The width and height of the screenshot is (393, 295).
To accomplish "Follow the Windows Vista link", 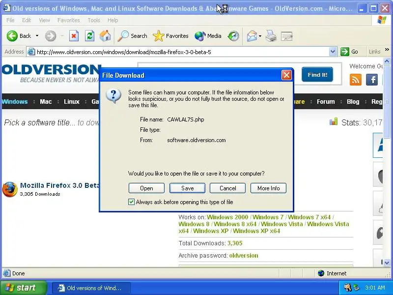I will (x=281, y=224).
